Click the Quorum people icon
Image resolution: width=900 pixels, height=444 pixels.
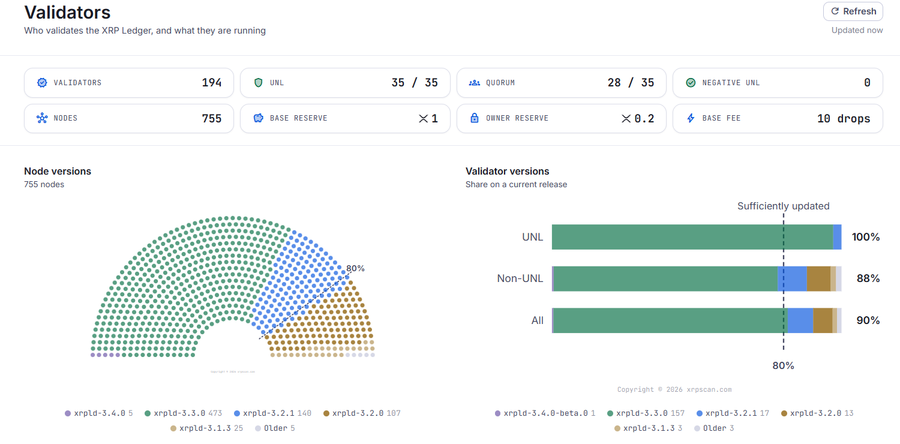click(x=475, y=83)
